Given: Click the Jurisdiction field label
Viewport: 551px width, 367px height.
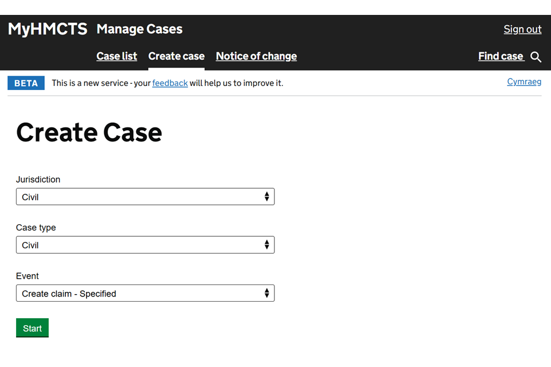Looking at the screenshot, I should (x=38, y=179).
